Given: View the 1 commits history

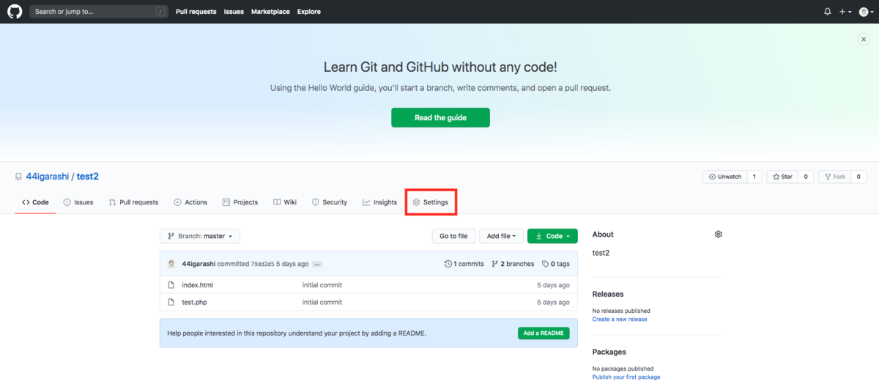Looking at the screenshot, I should point(464,264).
